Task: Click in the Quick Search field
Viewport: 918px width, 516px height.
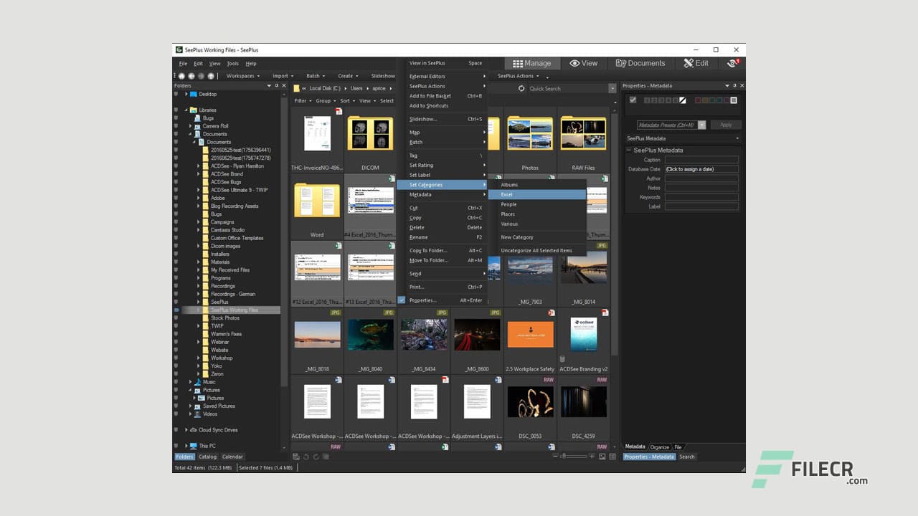Action: point(567,89)
